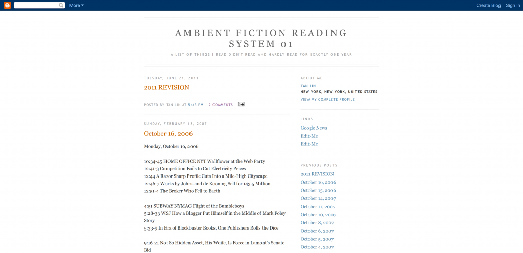Click the magnifier icon in search box
The height and width of the screenshot is (253, 523).
tap(61, 5)
